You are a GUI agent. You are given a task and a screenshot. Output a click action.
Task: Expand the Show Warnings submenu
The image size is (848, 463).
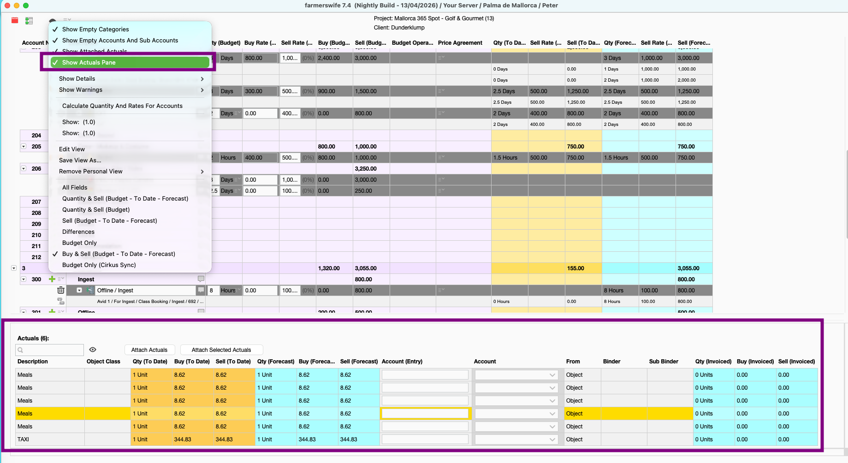pyautogui.click(x=130, y=89)
